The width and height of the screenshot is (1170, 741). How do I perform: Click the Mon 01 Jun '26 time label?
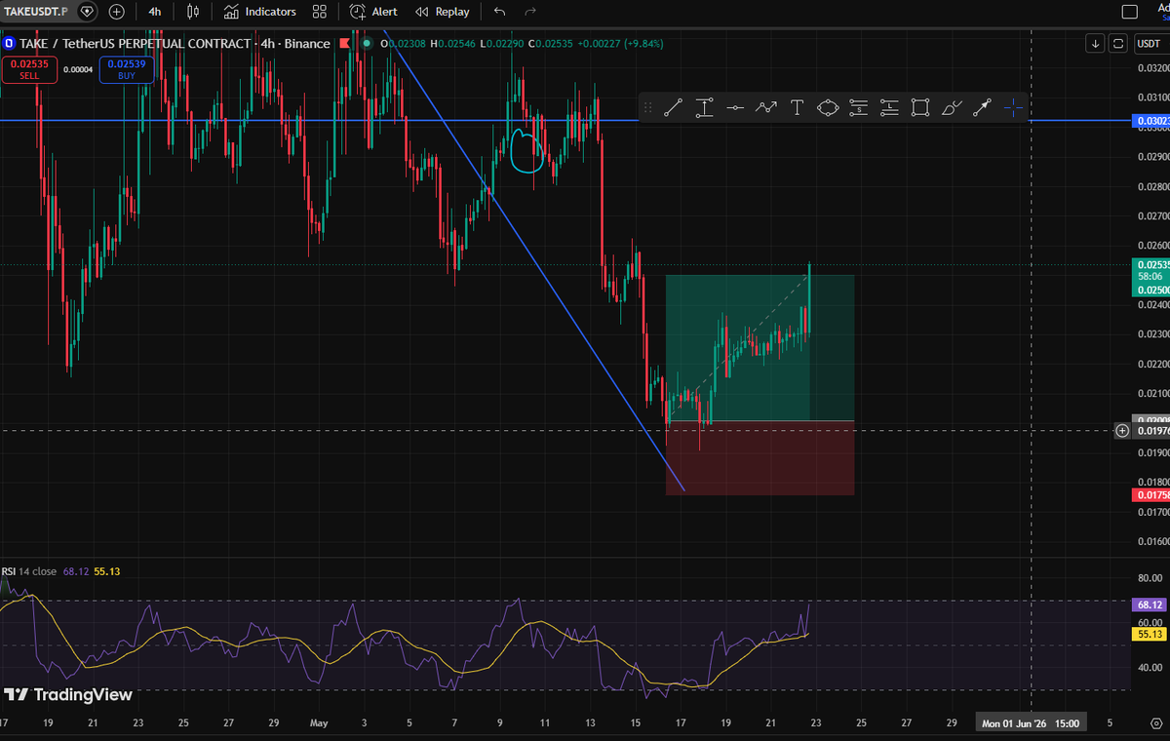pyautogui.click(x=1033, y=723)
